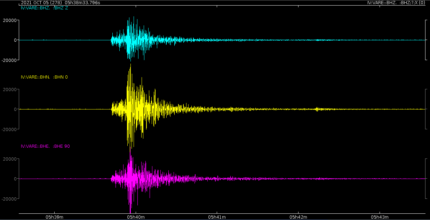Click the header text IV:VARE::BHZ. :BHZ;?;X (0)

[x=396, y=3]
